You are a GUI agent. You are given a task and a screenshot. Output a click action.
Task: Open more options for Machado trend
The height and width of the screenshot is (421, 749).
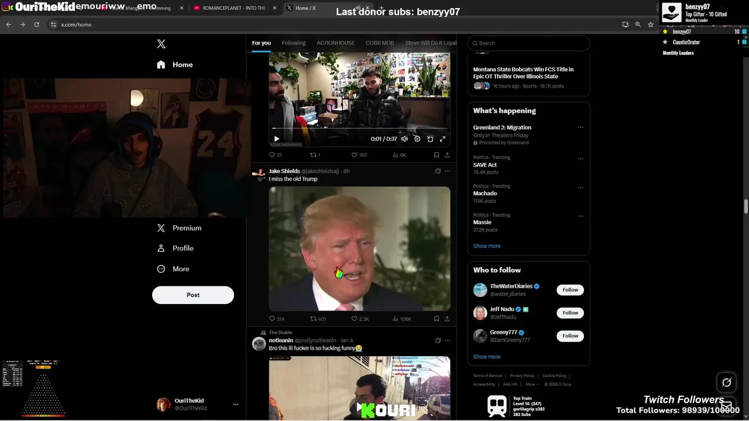580,188
